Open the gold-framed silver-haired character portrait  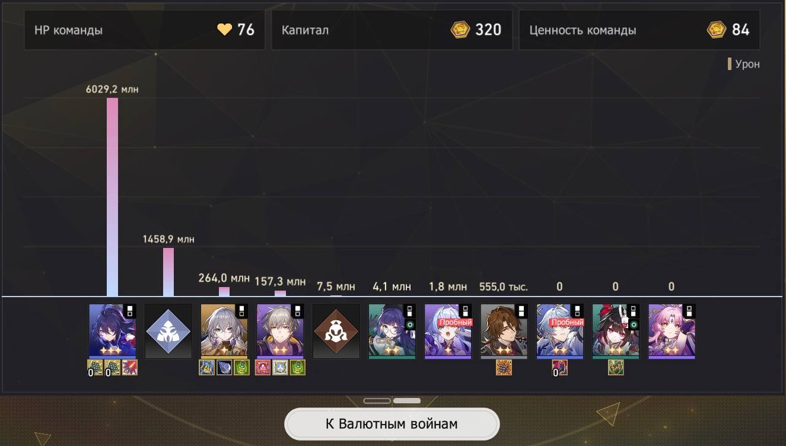(x=224, y=331)
